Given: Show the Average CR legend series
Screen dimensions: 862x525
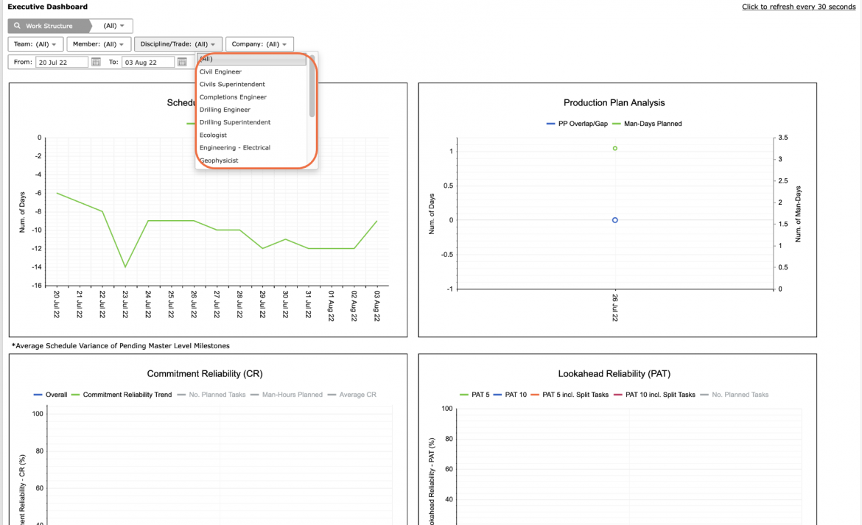Looking at the screenshot, I should point(352,394).
